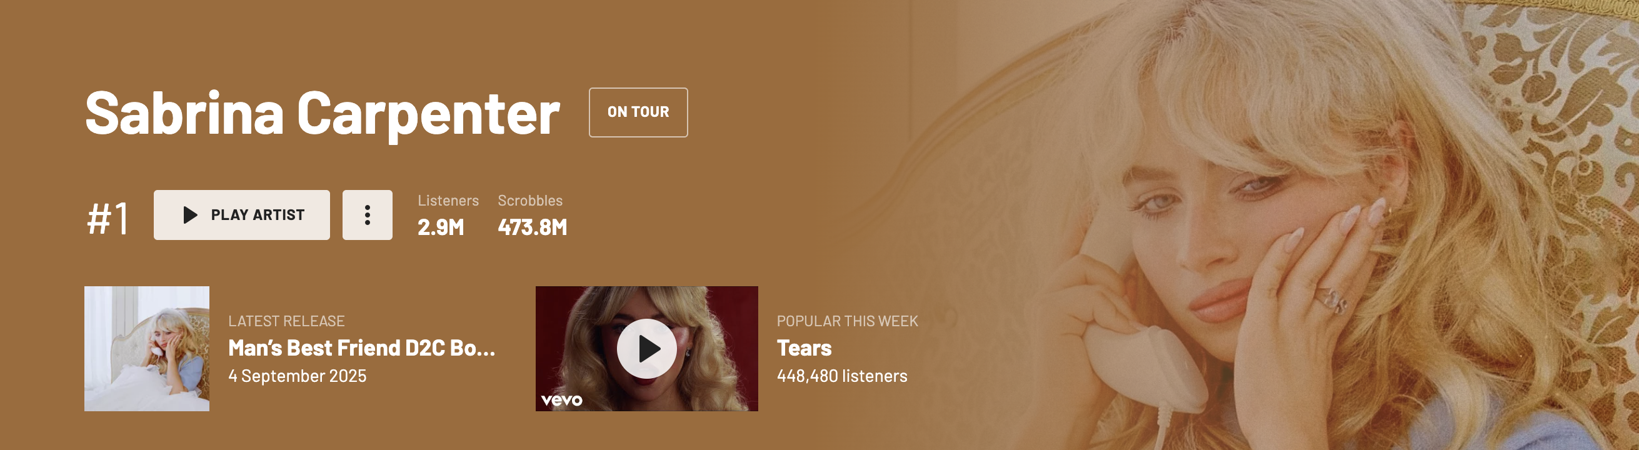This screenshot has height=450, width=1639.
Task: Click the Scrobbles label
Action: pos(530,201)
